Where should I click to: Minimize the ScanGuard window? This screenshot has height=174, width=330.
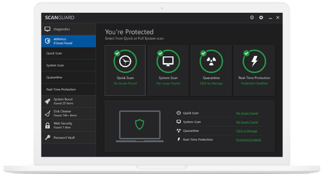[270, 18]
